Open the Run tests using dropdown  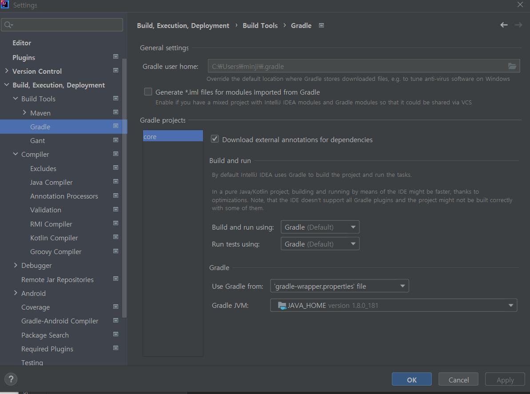coord(320,244)
